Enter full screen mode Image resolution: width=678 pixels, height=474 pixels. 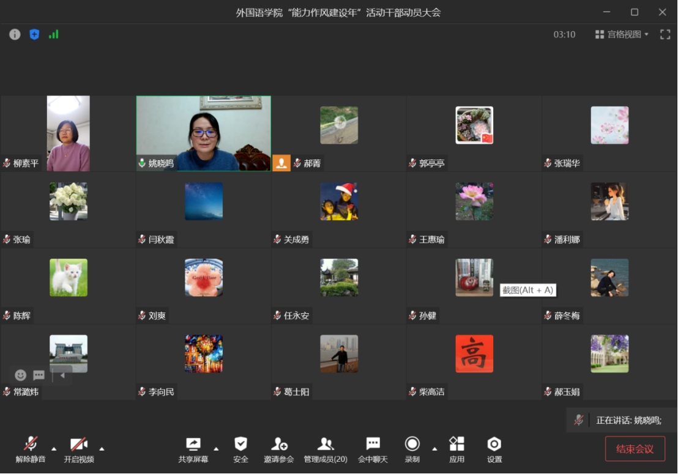click(665, 35)
